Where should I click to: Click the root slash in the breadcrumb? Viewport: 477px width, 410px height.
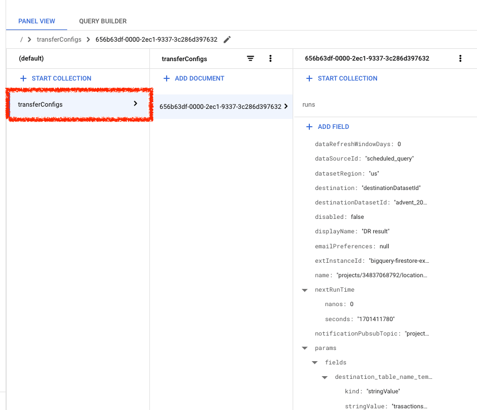pos(21,39)
